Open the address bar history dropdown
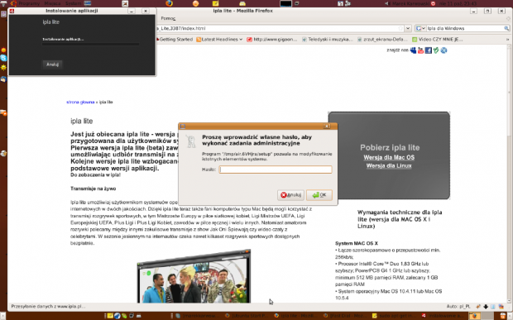Viewport: 513px width, 320px height. 408,28
